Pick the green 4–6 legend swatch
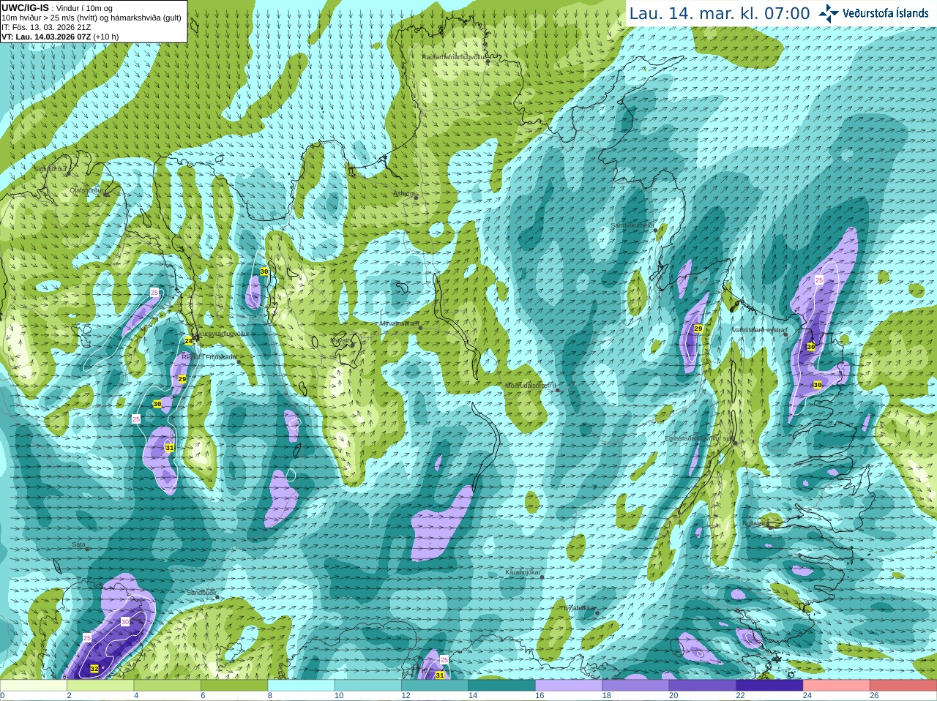This screenshot has height=701, width=937. coord(168,686)
